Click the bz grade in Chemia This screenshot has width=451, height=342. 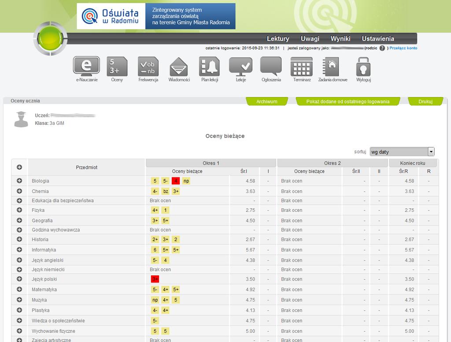pyautogui.click(x=166, y=191)
